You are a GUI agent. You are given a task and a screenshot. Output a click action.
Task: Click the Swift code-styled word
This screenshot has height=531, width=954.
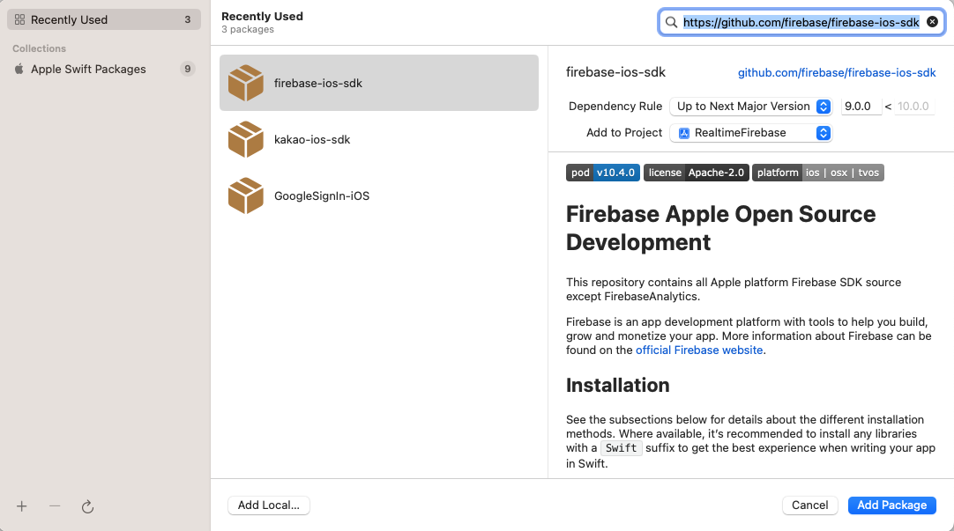622,448
